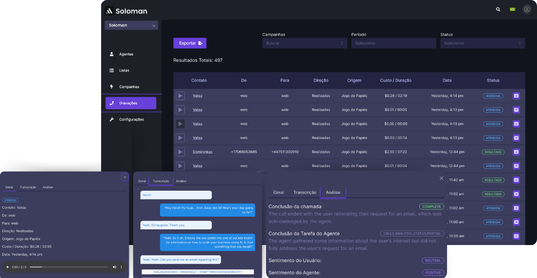This screenshot has width=537, height=278.
Task: Open the user profile avatar icon
Action: tap(527, 9)
